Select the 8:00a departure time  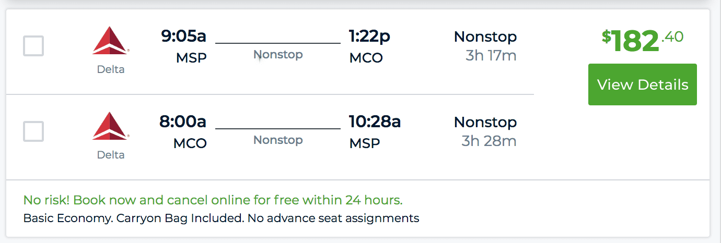pos(183,121)
